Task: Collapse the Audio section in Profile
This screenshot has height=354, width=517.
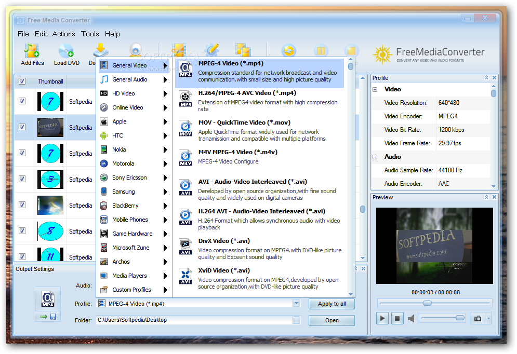Action: pos(375,157)
